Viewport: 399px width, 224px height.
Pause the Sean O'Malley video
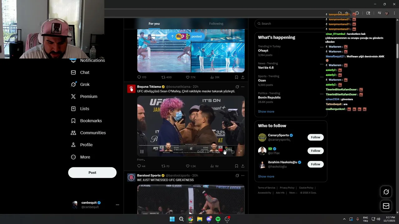(142, 152)
